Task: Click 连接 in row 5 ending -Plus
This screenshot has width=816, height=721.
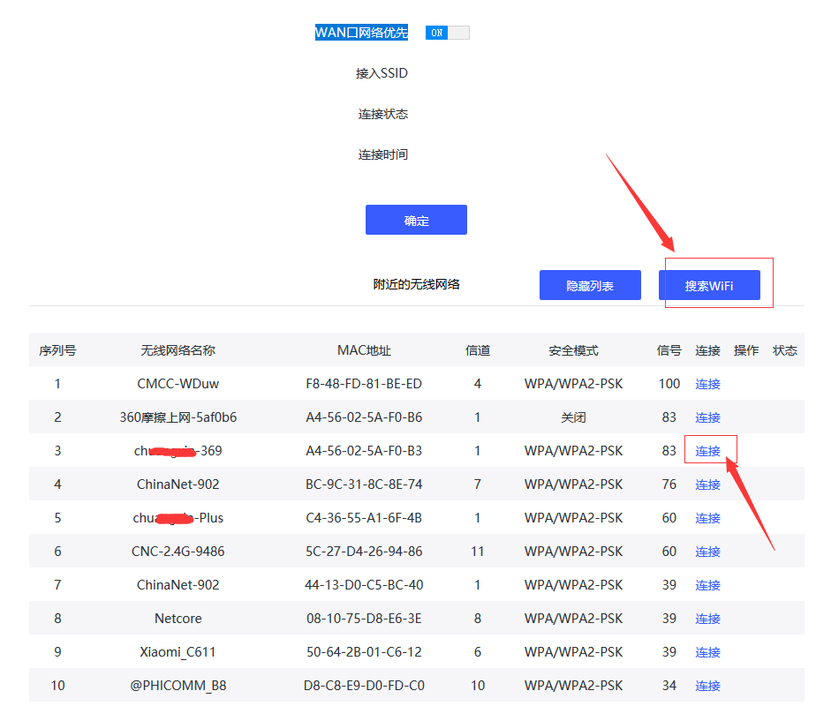Action: click(707, 518)
